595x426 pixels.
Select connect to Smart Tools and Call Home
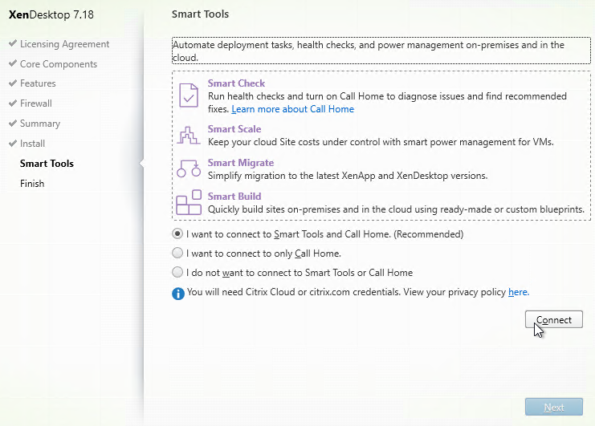[177, 235]
